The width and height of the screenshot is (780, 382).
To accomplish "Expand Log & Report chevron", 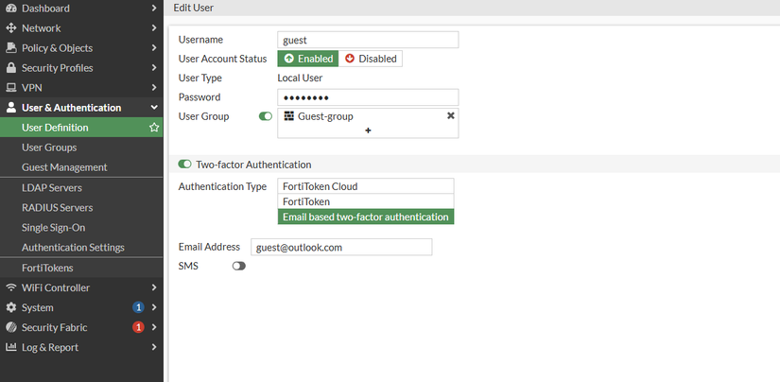I will (x=154, y=347).
